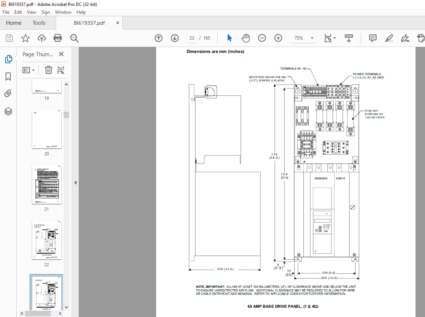Viewport: 425px width, 317px height.
Task: Switch to the Home tab
Action: 14,23
